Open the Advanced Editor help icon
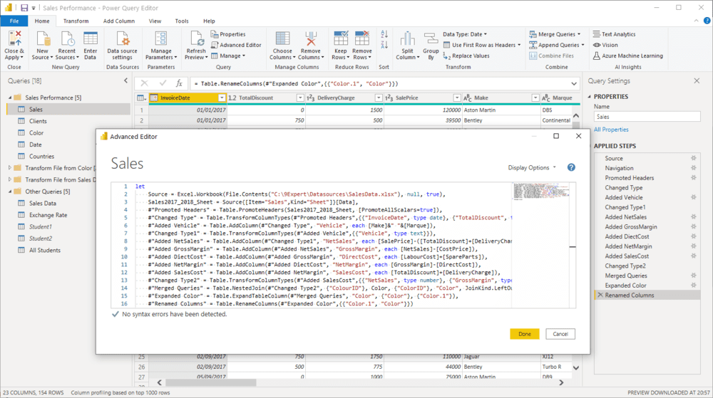The width and height of the screenshot is (713, 398). coord(571,167)
